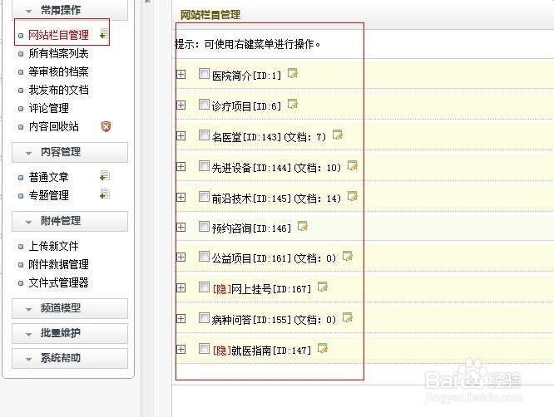Screen dimensions: 554x417
Task: Click add icon next to 网站栏目管理
Action: point(104,33)
